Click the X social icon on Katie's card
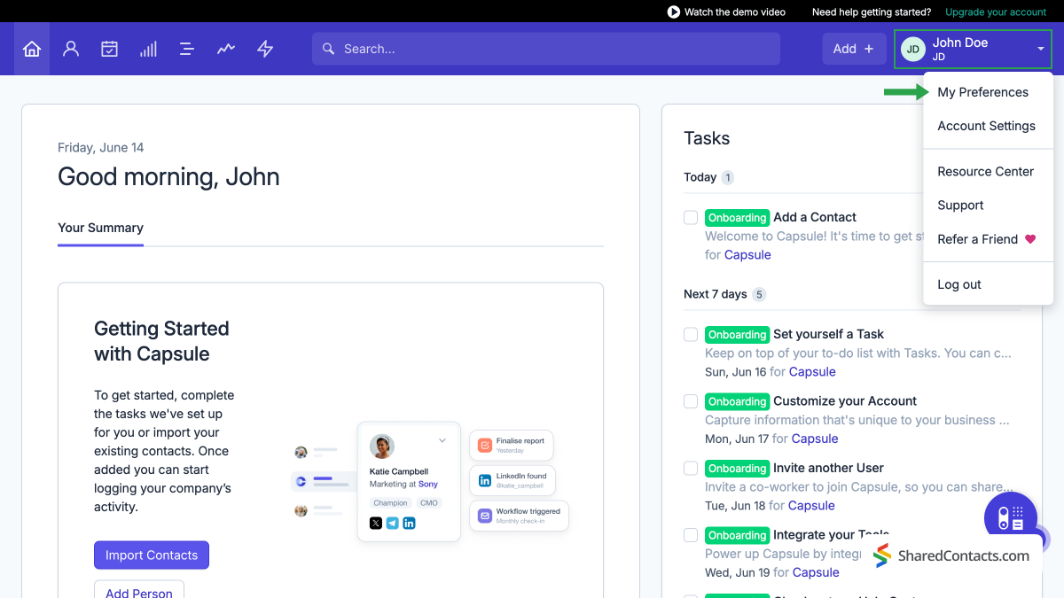 376,524
